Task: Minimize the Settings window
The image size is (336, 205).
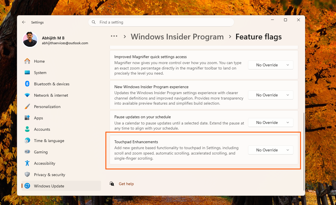Action: point(272,20)
